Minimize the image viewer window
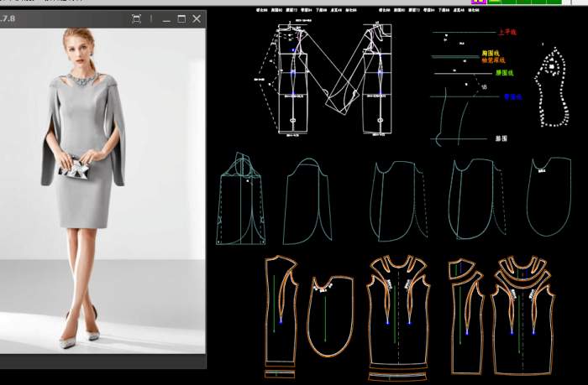The height and width of the screenshot is (385, 588). tap(166, 18)
